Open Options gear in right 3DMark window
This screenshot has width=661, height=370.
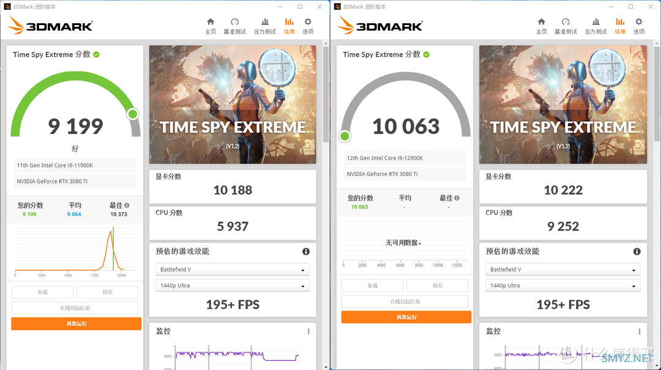(x=638, y=21)
